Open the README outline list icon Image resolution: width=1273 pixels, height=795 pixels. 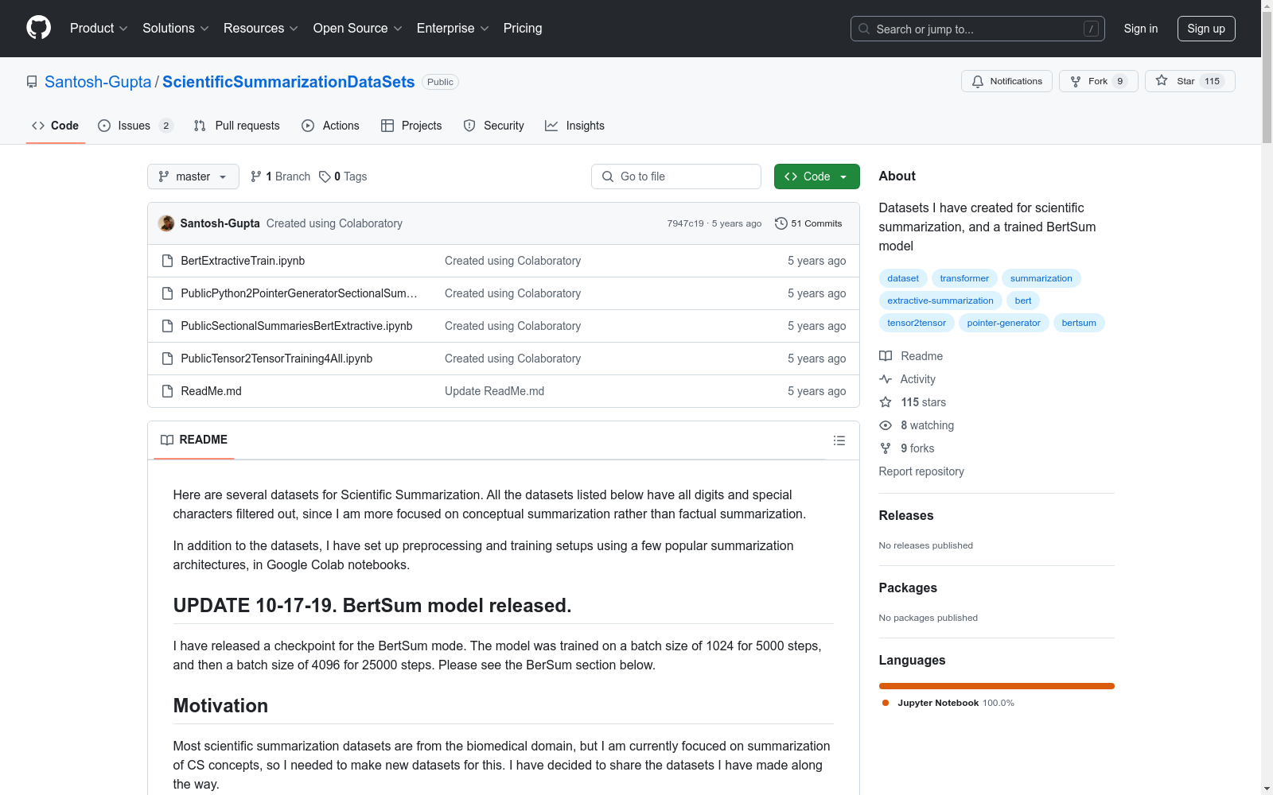point(839,440)
